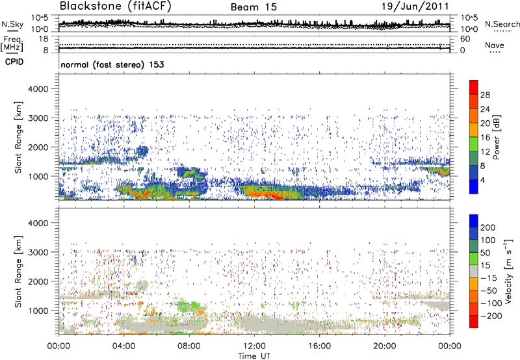520x360 pixels.
Task: Click the '12' label on the power colorbar
Action: click(x=485, y=152)
